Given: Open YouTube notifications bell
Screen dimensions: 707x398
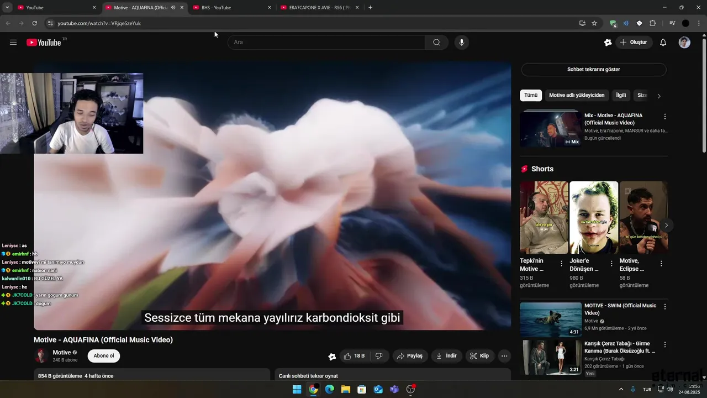Looking at the screenshot, I should pyautogui.click(x=663, y=43).
